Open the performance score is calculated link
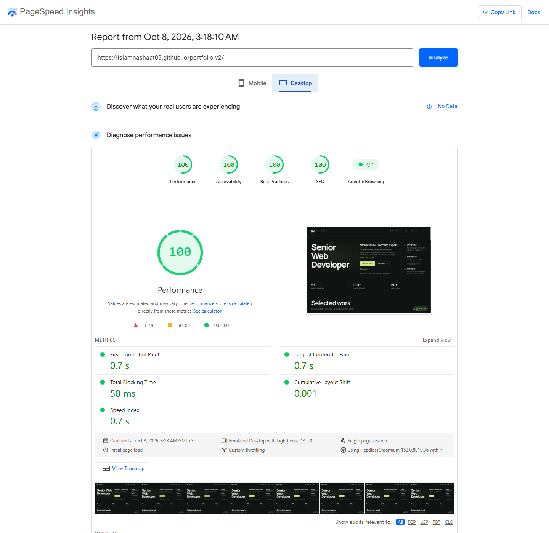This screenshot has width=549, height=533. (x=220, y=303)
